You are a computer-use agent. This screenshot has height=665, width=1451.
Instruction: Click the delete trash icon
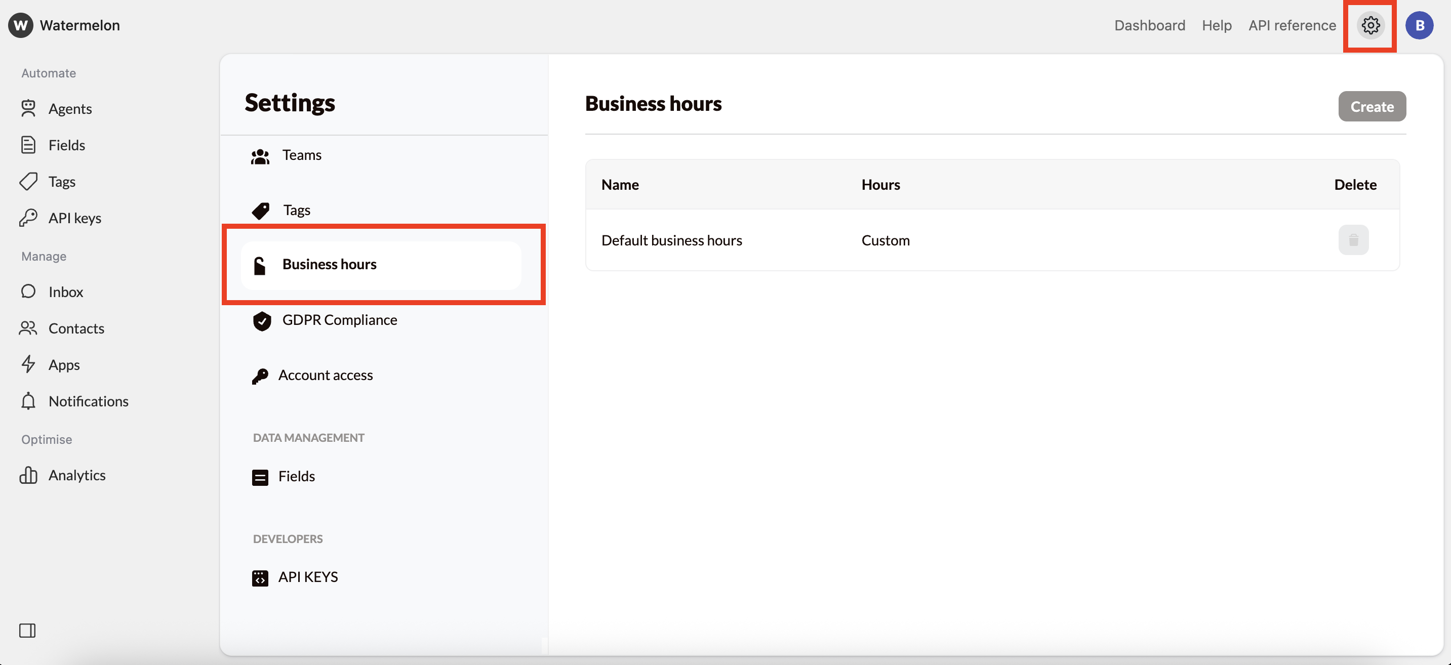(1353, 240)
